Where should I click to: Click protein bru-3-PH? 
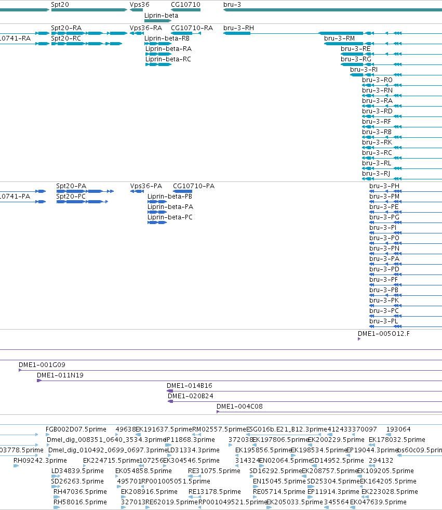[384, 186]
